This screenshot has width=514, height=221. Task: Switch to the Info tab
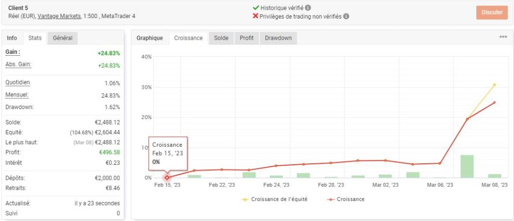coord(12,38)
